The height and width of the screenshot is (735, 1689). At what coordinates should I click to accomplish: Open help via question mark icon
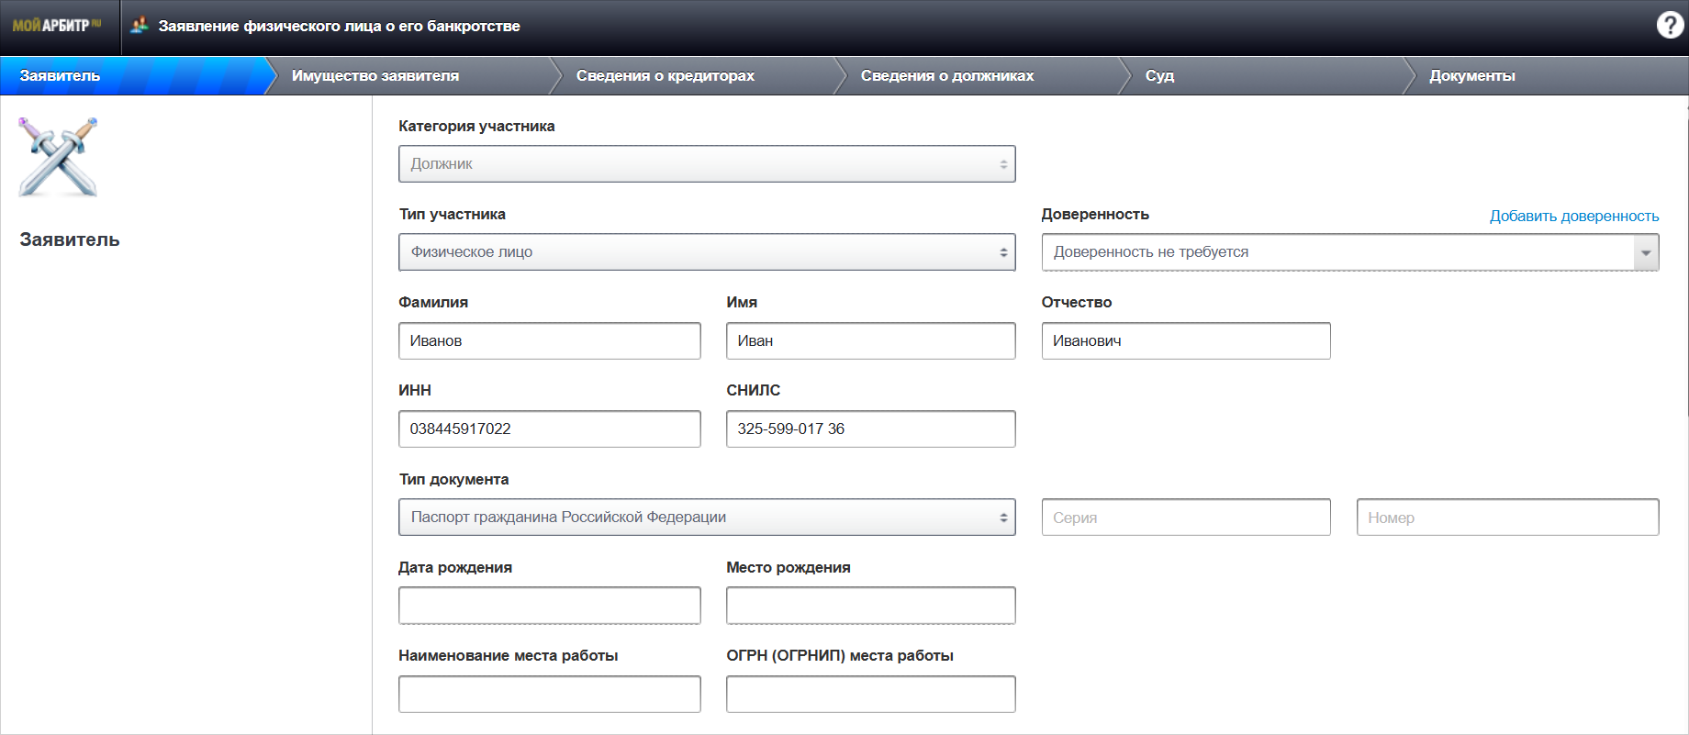point(1670,25)
